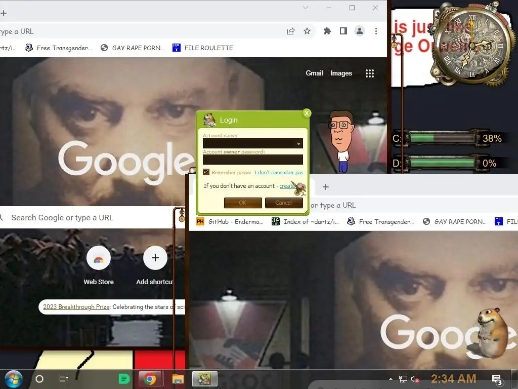
Task: Open Extensions puzzle icon in top Chrome
Action: [327, 31]
